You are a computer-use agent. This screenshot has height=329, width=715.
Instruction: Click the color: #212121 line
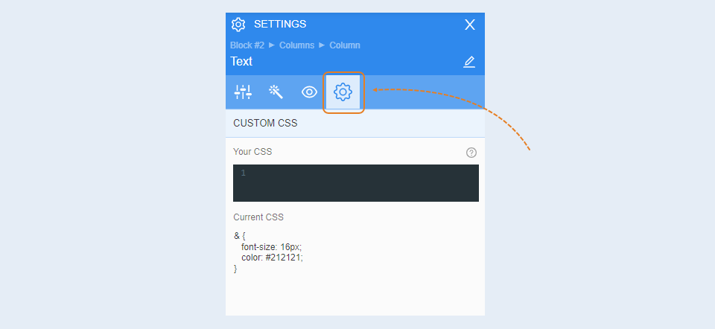tap(273, 258)
